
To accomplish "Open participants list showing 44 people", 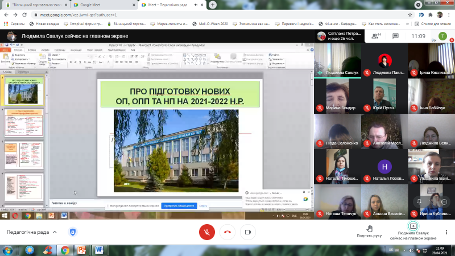I will (x=377, y=36).
